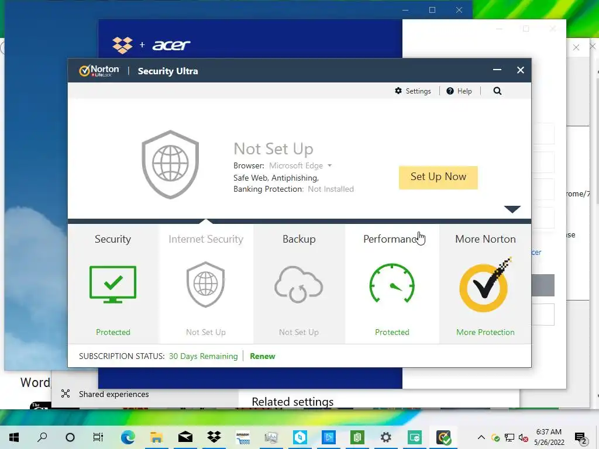Image resolution: width=599 pixels, height=449 pixels.
Task: Click the Norton icon on taskbar
Action: [x=443, y=437]
